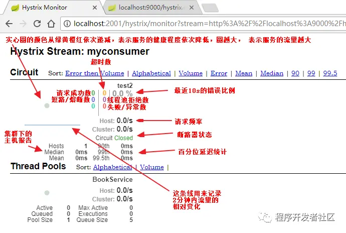The width and height of the screenshot is (346, 233).
Task: Focus the address bar URL field
Action: click(203, 24)
